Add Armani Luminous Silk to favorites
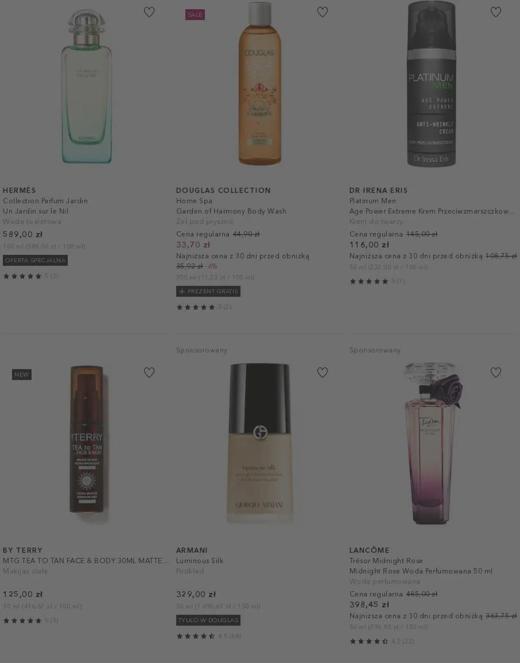This screenshot has width=520, height=663. pyautogui.click(x=322, y=372)
